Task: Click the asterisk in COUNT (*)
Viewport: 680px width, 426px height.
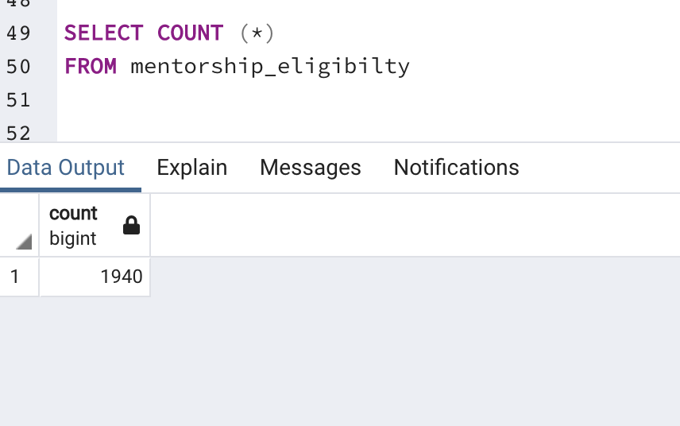Action: pos(257,33)
